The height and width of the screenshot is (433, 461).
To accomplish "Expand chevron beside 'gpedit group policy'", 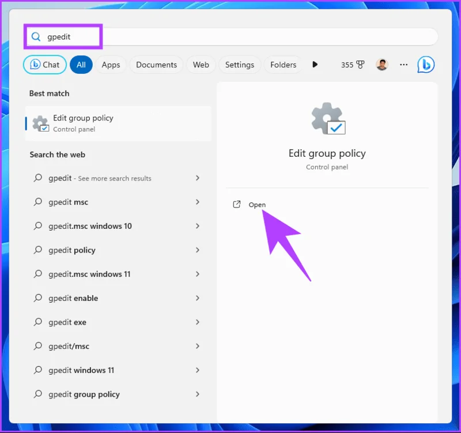I will point(198,394).
